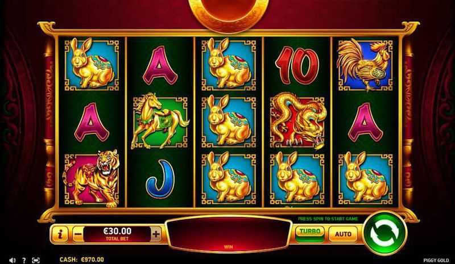Select the golden dragon symbol
455x264 pixels.
tap(297, 121)
